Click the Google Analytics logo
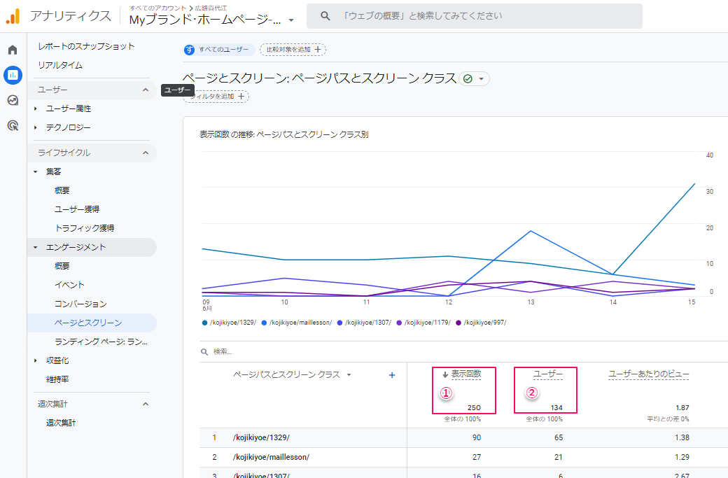 pos(13,15)
